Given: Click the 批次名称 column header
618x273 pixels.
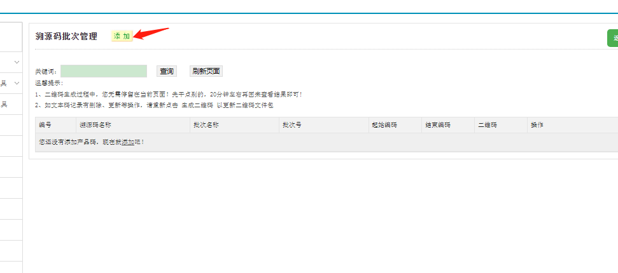Looking at the screenshot, I should pos(206,125).
